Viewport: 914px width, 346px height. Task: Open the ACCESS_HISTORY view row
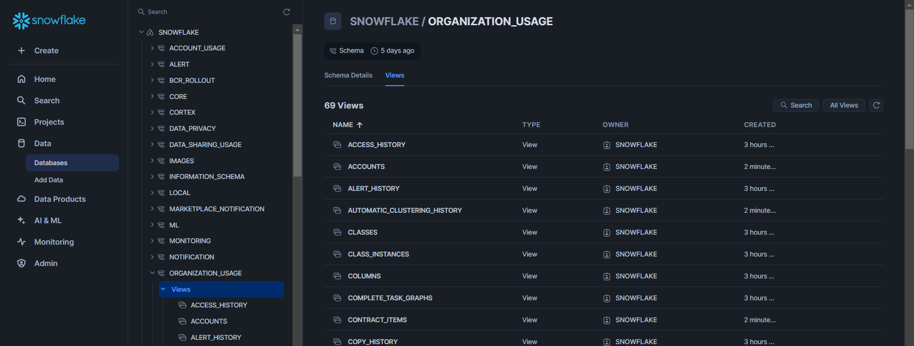coord(376,145)
